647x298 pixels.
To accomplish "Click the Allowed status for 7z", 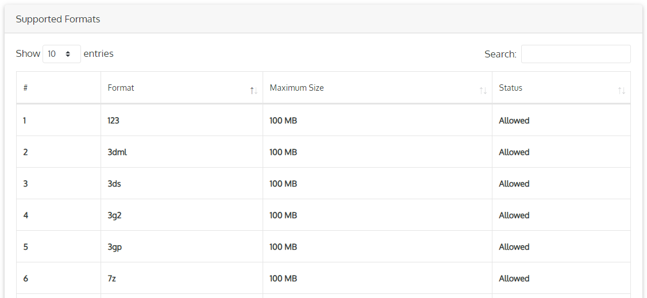I will pyautogui.click(x=514, y=278).
